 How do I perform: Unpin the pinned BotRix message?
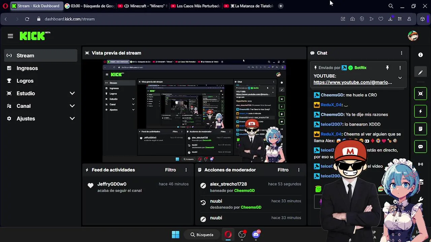point(387,68)
